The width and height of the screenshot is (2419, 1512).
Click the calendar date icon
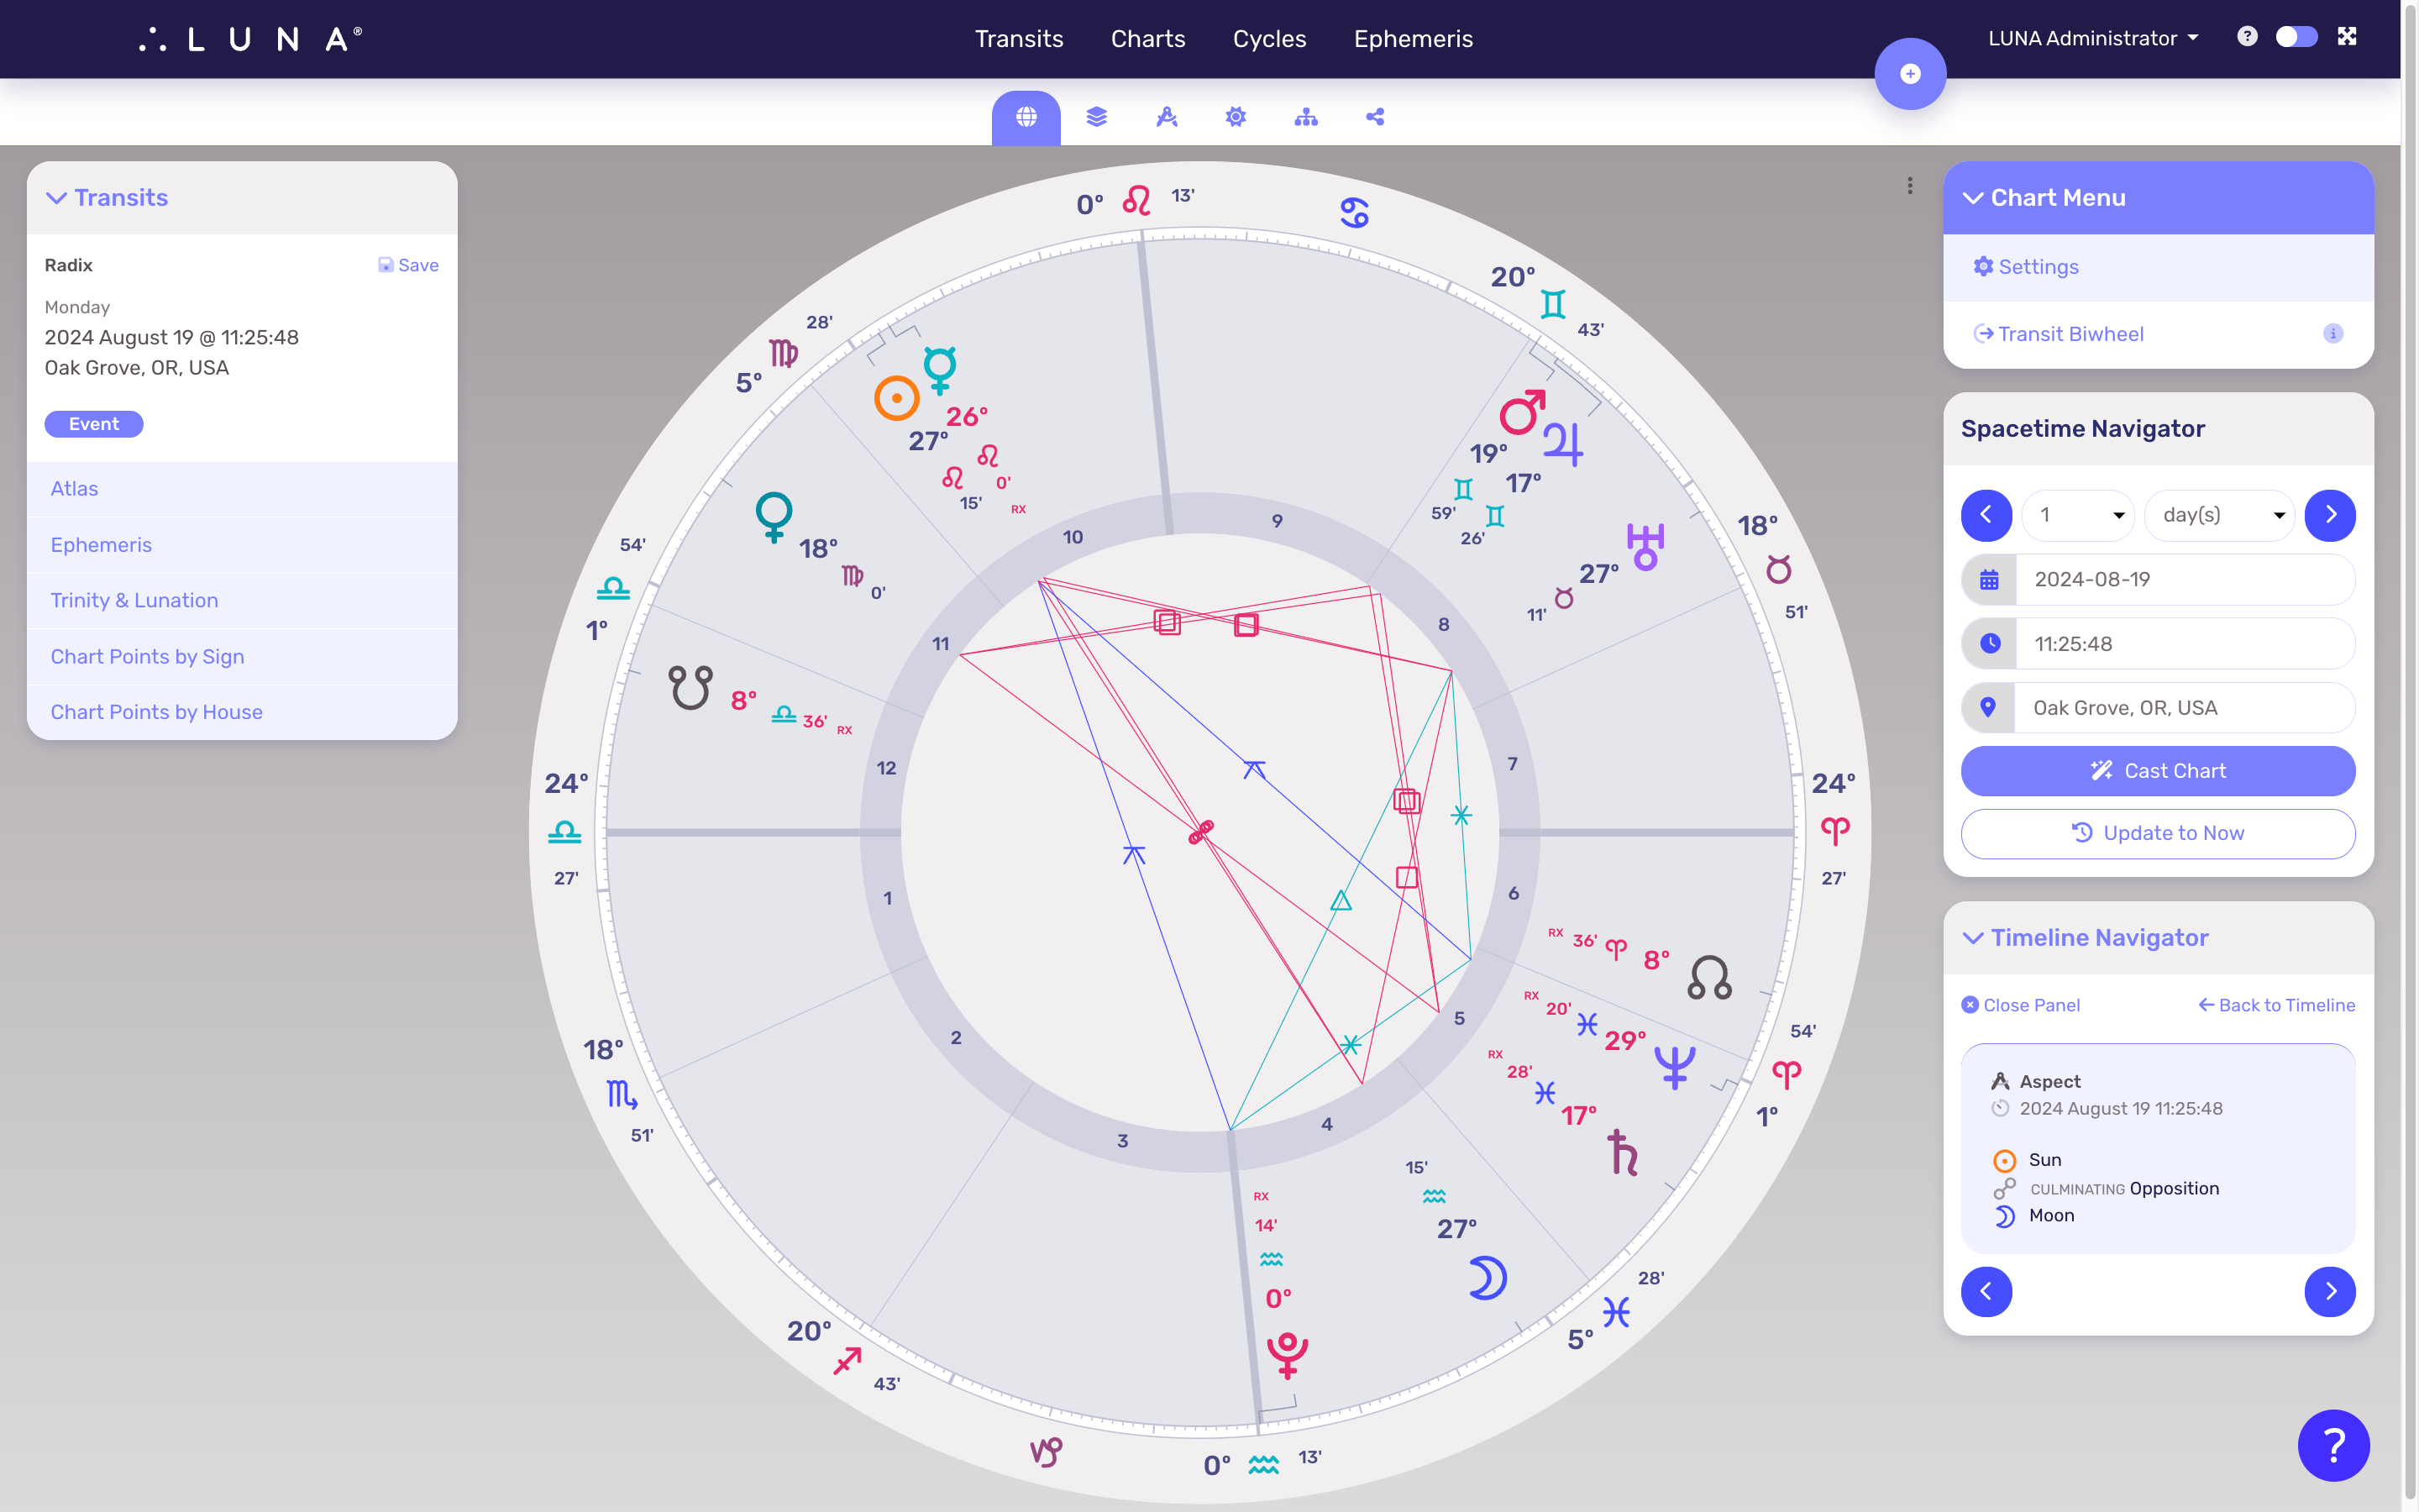(x=1989, y=580)
